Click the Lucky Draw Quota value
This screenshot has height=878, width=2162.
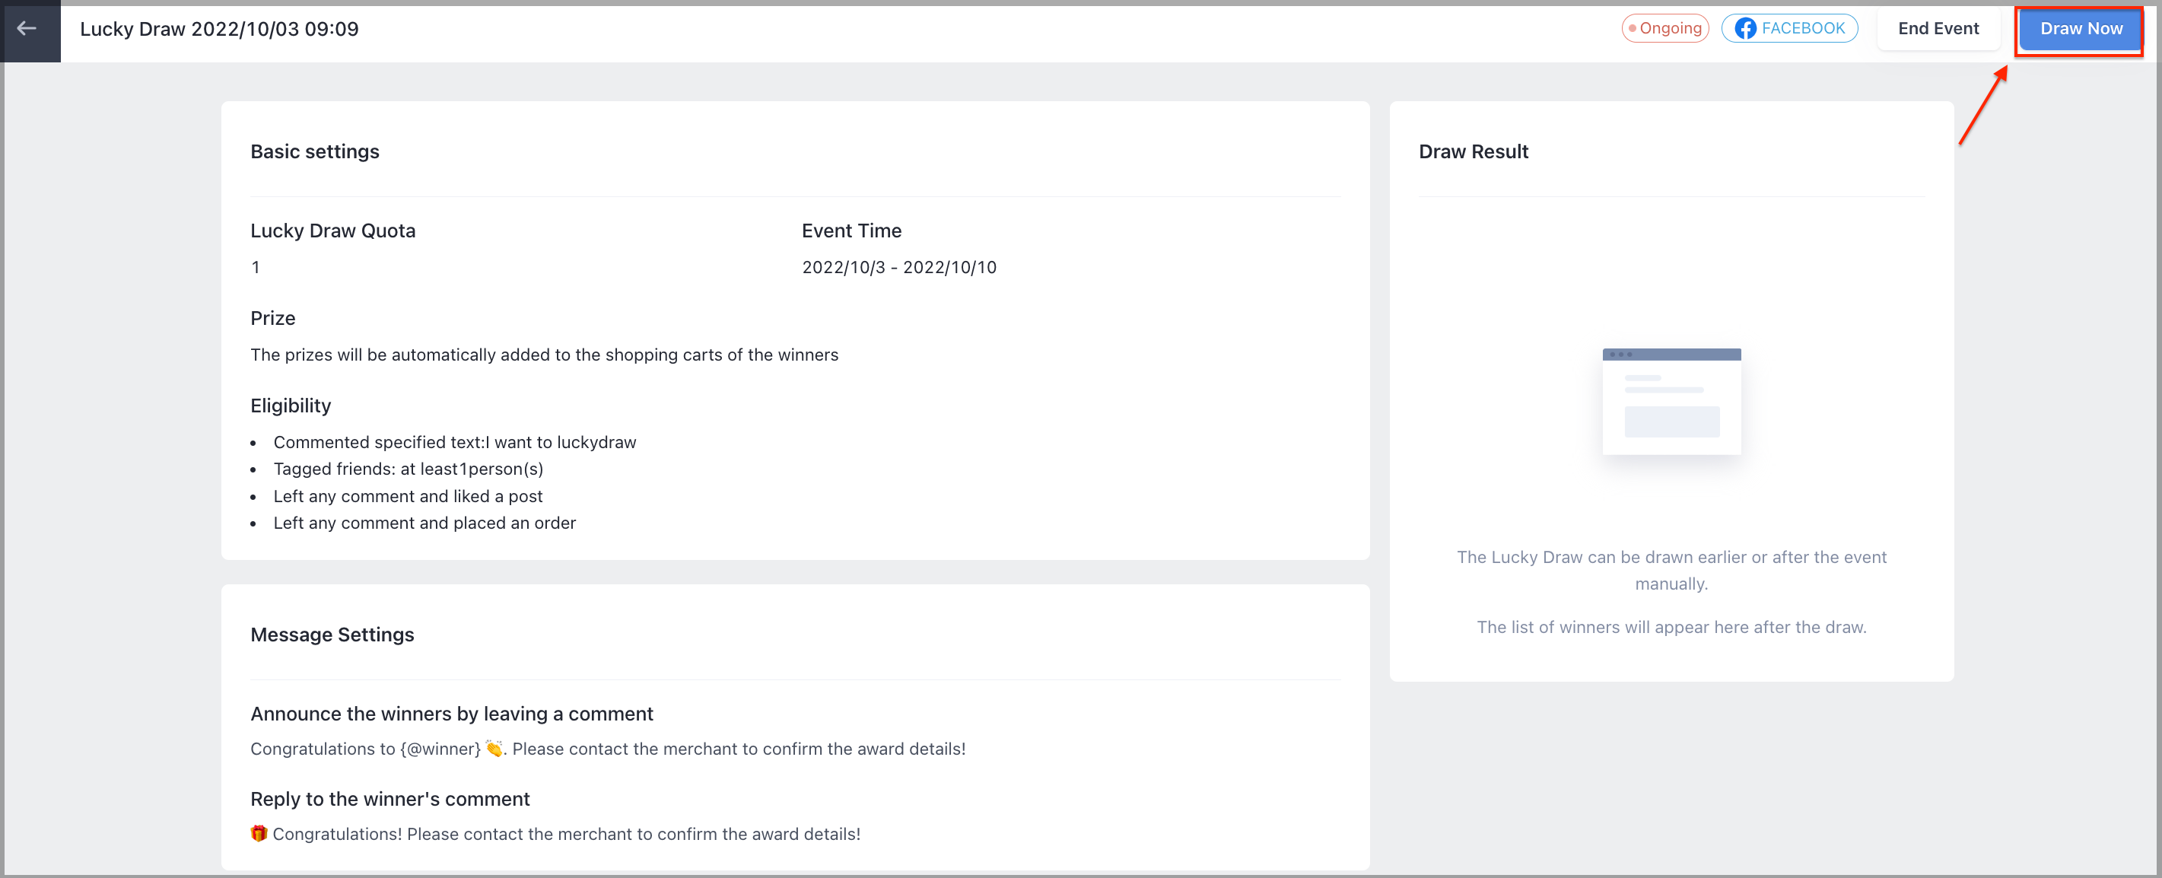click(255, 268)
